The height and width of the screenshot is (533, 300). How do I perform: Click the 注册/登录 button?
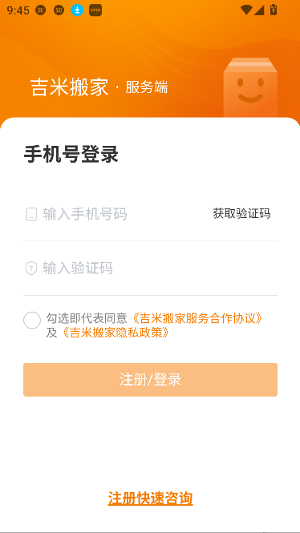tap(150, 380)
